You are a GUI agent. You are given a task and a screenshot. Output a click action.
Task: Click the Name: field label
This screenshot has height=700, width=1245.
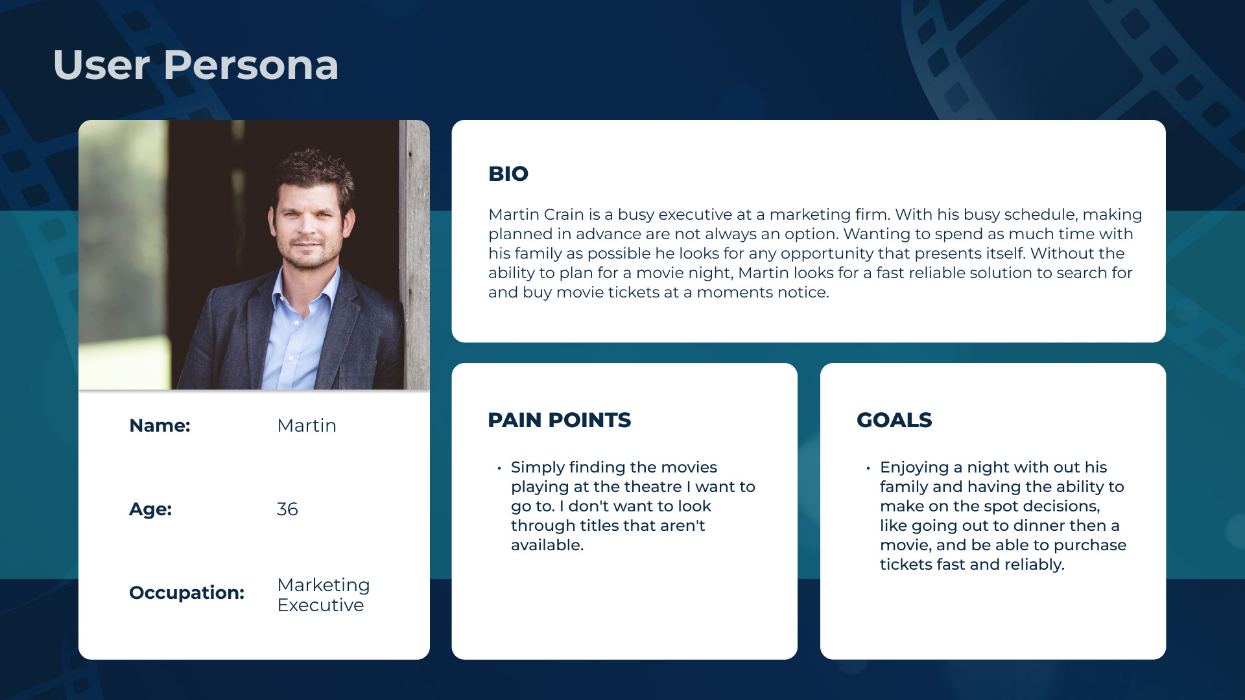click(160, 425)
